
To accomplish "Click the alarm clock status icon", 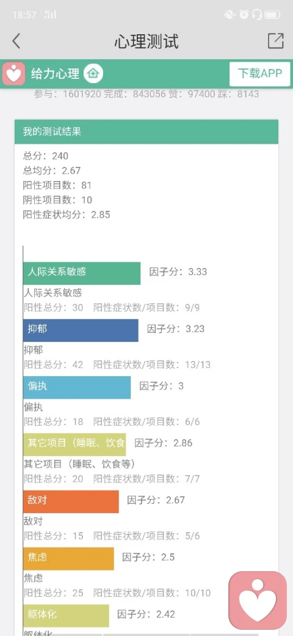I will pyautogui.click(x=244, y=15).
